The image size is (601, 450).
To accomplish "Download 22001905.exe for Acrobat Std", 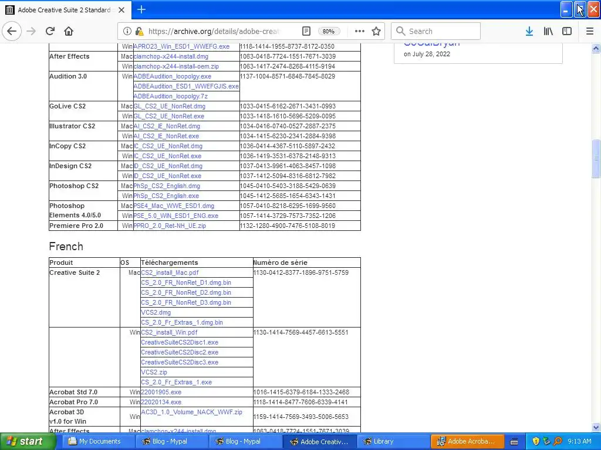I will coord(161,392).
